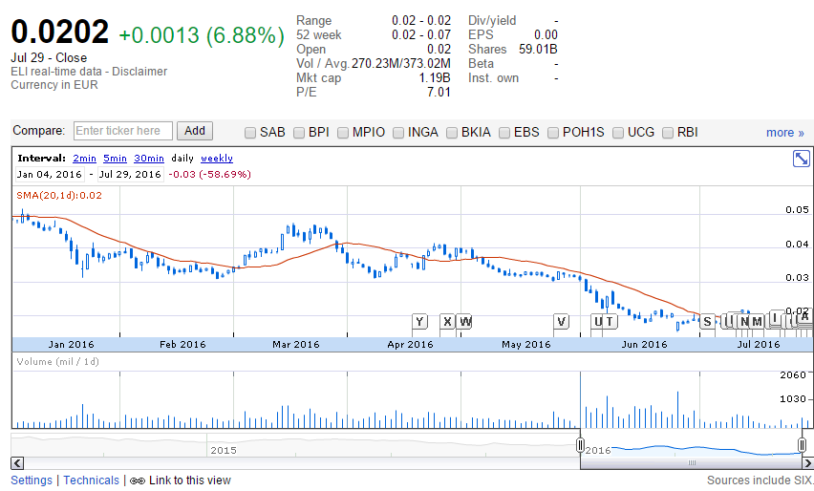Grab the right range slider handle
Screen dimensions: 814x491
(x=802, y=445)
